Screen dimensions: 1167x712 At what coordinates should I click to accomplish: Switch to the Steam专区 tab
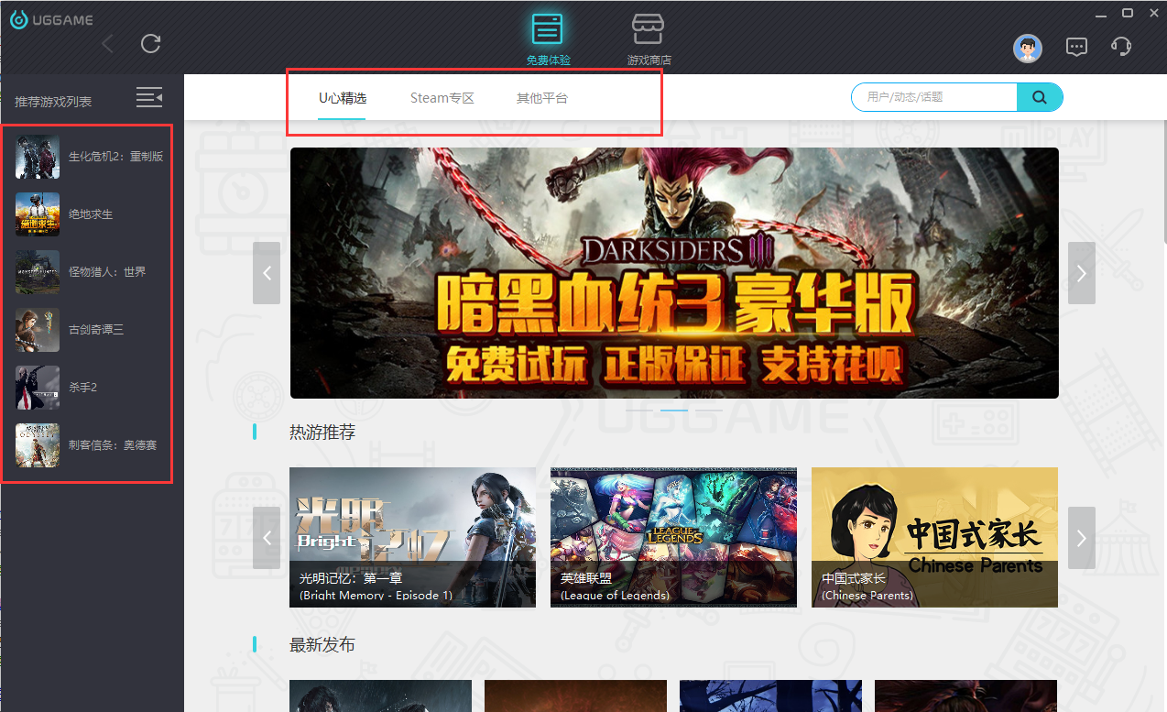pyautogui.click(x=442, y=98)
